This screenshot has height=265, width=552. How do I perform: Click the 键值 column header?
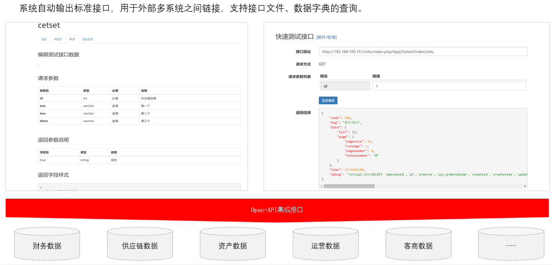coord(376,76)
